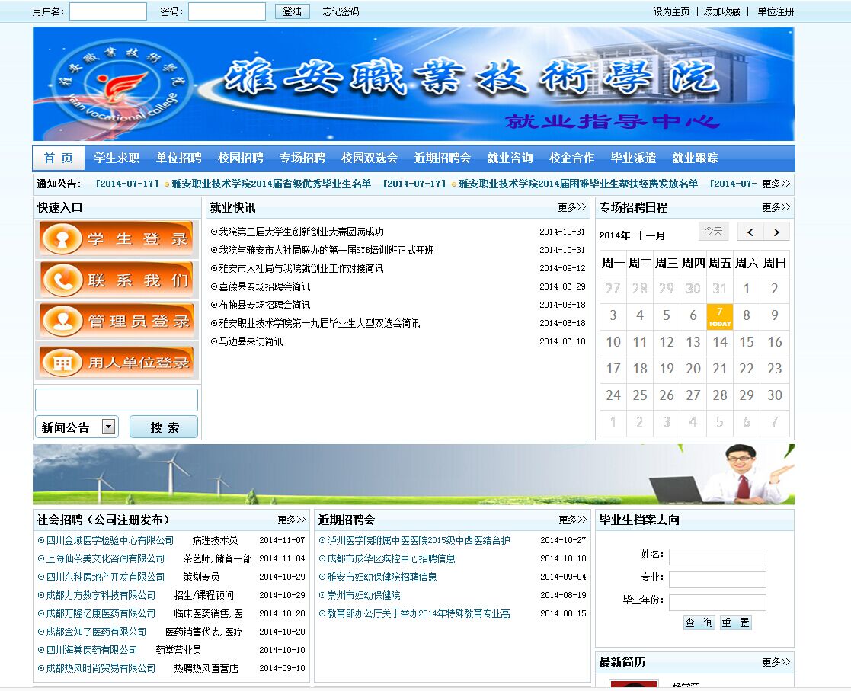
Task: Go to next month in calendar
Action: point(776,232)
